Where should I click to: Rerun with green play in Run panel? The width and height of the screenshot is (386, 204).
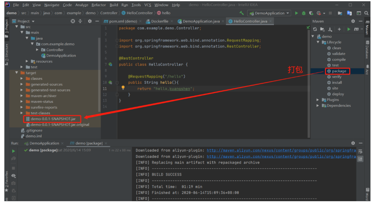click(x=13, y=151)
